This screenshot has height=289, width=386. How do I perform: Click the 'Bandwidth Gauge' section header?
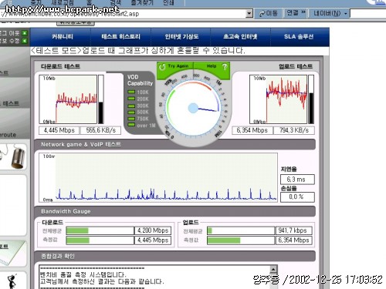(x=66, y=211)
